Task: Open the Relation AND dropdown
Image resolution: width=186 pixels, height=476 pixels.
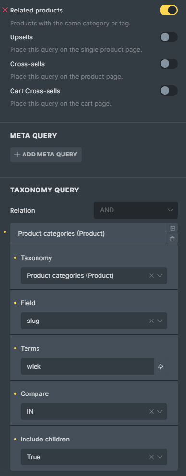Action: tap(136, 210)
